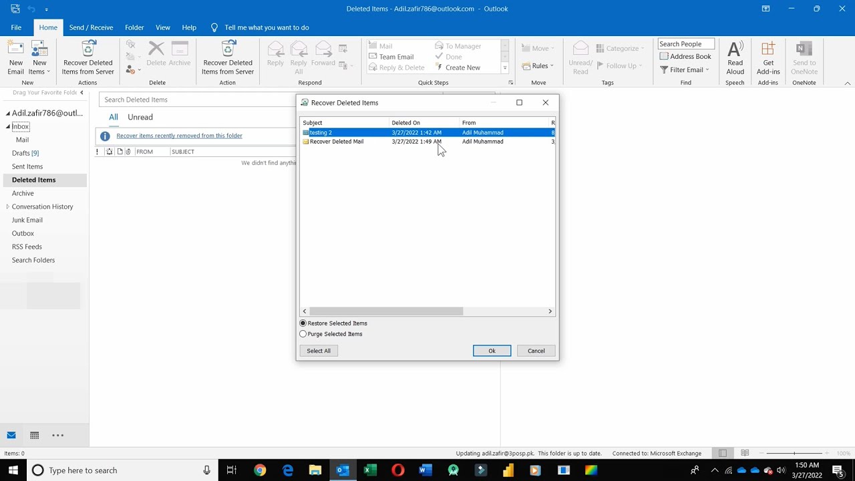
Task: Switch to Mail view in the navigation bar
Action: 11,435
